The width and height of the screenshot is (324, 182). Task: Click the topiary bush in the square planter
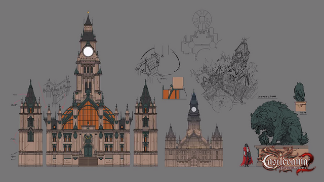click(x=299, y=92)
